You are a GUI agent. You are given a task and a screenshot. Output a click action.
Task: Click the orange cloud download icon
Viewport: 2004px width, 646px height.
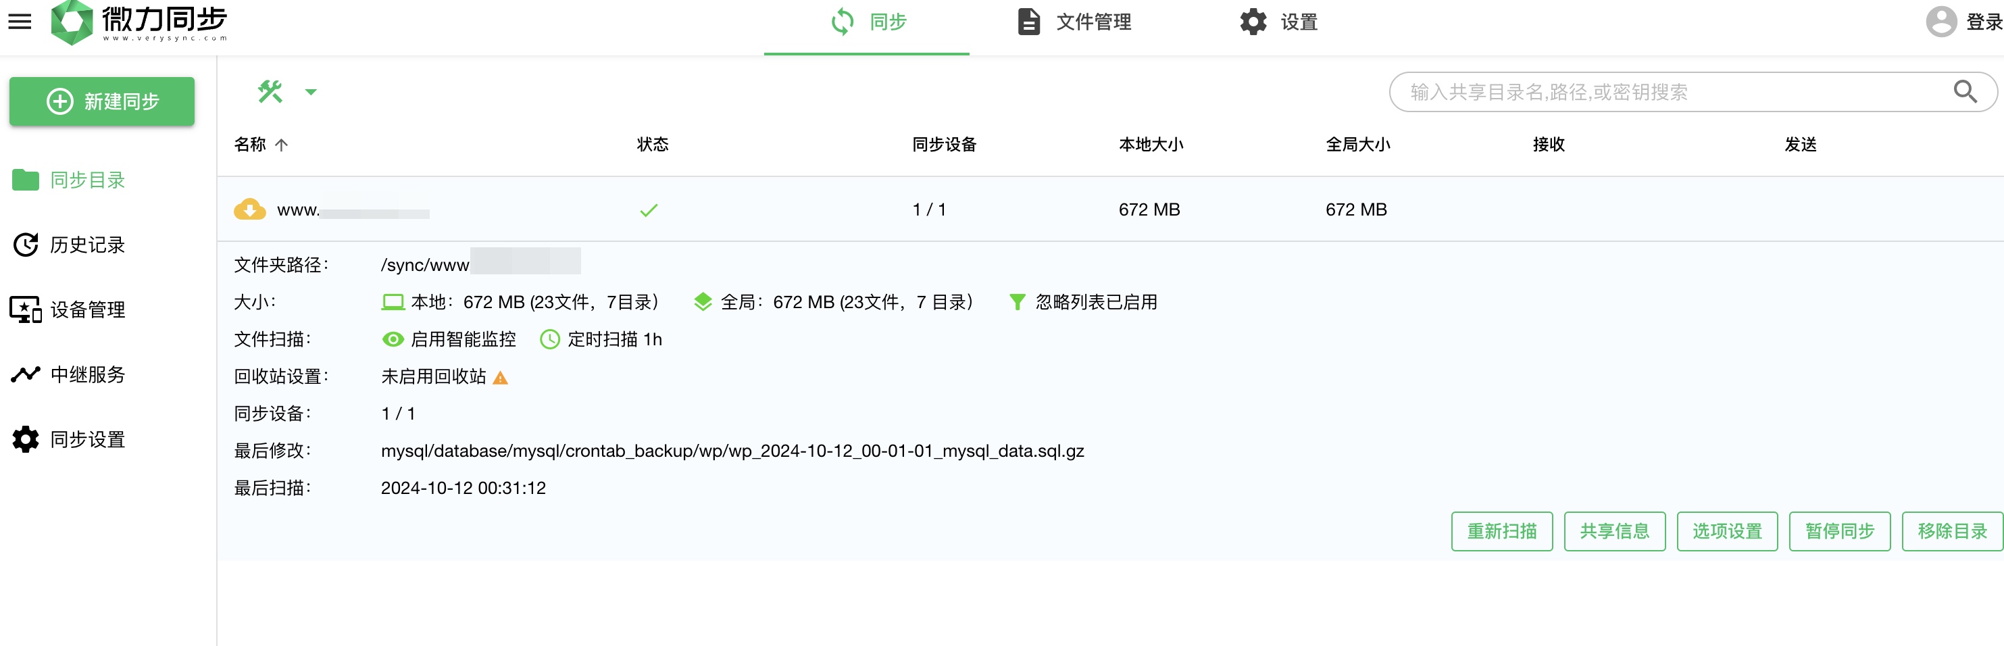(x=250, y=209)
